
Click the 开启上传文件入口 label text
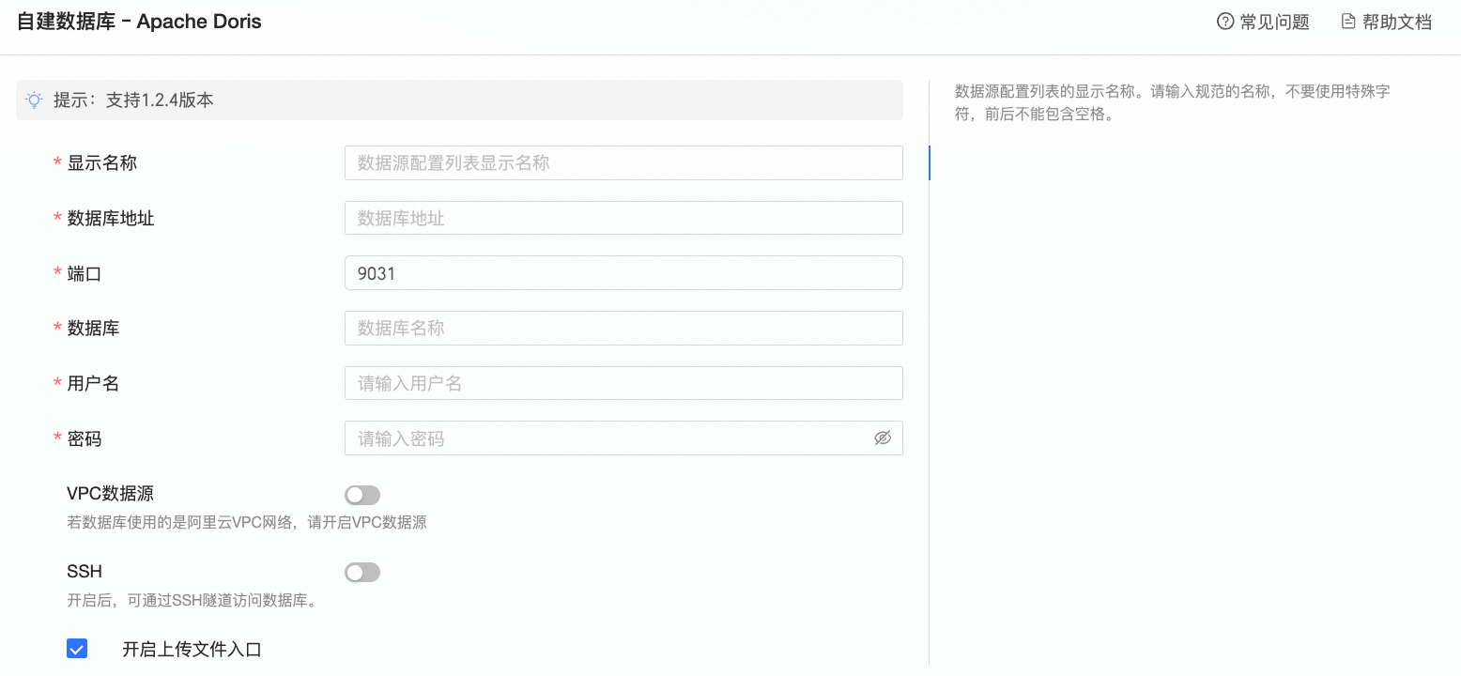(192, 650)
